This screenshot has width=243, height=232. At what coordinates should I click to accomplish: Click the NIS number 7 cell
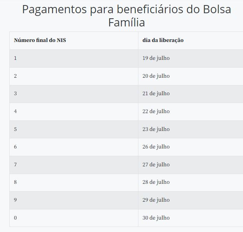pyautogui.click(x=74, y=165)
